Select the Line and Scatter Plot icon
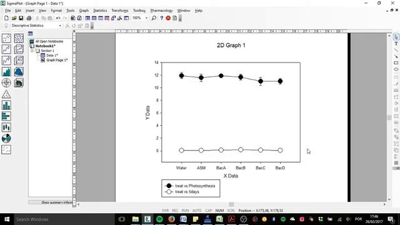The image size is (400, 225). 6,61
